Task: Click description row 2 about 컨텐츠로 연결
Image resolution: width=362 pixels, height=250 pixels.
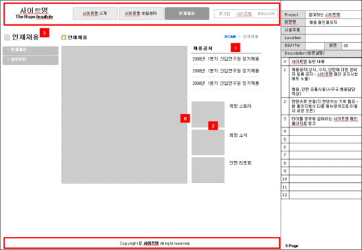Action: [x=321, y=106]
